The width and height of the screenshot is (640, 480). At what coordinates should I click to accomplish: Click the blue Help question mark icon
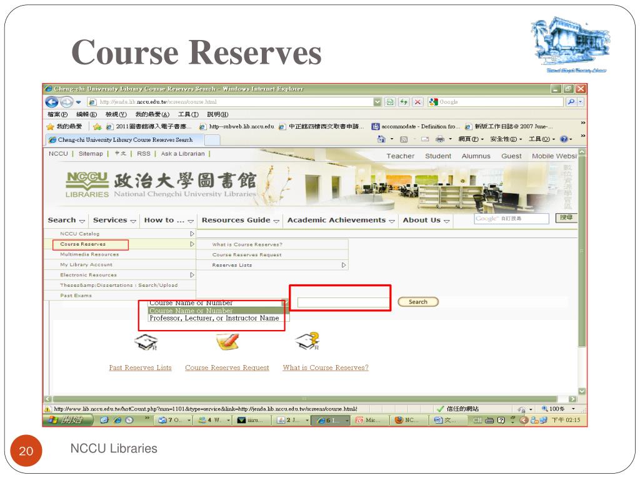point(564,139)
